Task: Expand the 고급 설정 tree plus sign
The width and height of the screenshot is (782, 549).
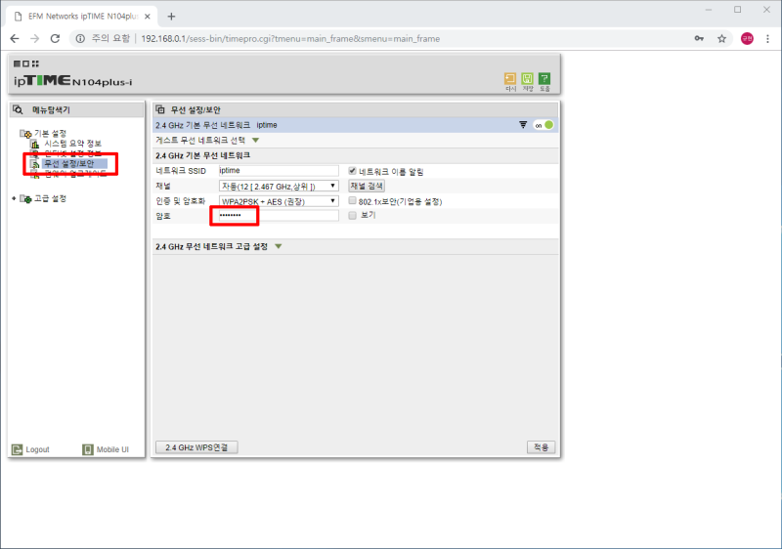Action: [14, 198]
